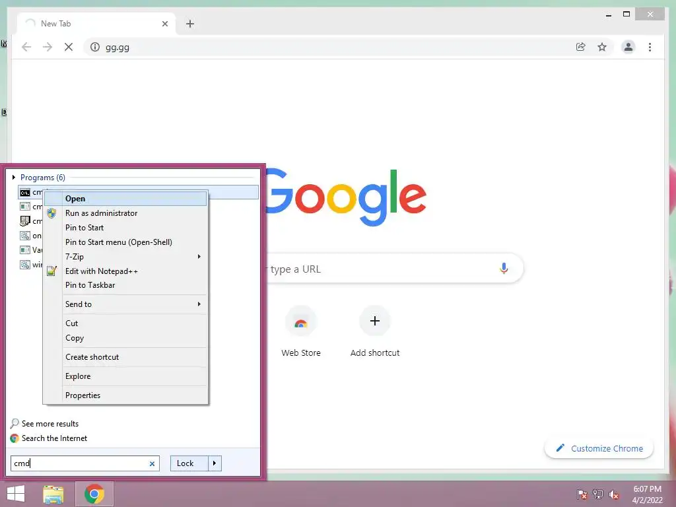This screenshot has width=676, height=507.
Task: Open Properties from context menu
Action: [x=125, y=395]
